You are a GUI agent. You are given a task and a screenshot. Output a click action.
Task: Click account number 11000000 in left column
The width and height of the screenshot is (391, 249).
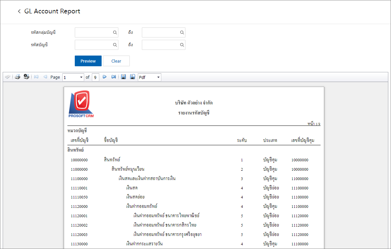point(79,169)
